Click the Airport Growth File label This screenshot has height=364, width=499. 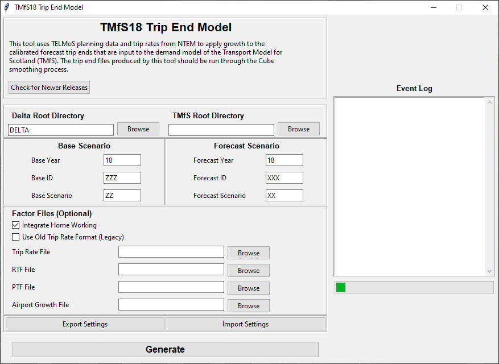[x=40, y=305]
